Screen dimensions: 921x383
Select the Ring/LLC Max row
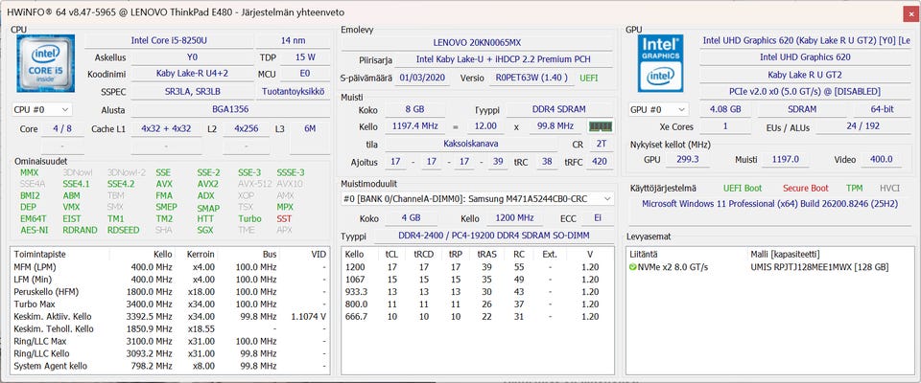tap(170, 342)
